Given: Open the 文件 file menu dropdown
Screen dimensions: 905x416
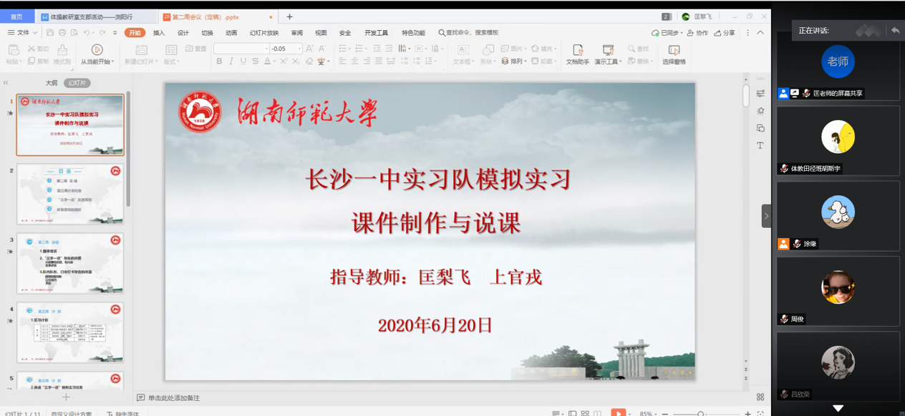Looking at the screenshot, I should click(x=22, y=33).
